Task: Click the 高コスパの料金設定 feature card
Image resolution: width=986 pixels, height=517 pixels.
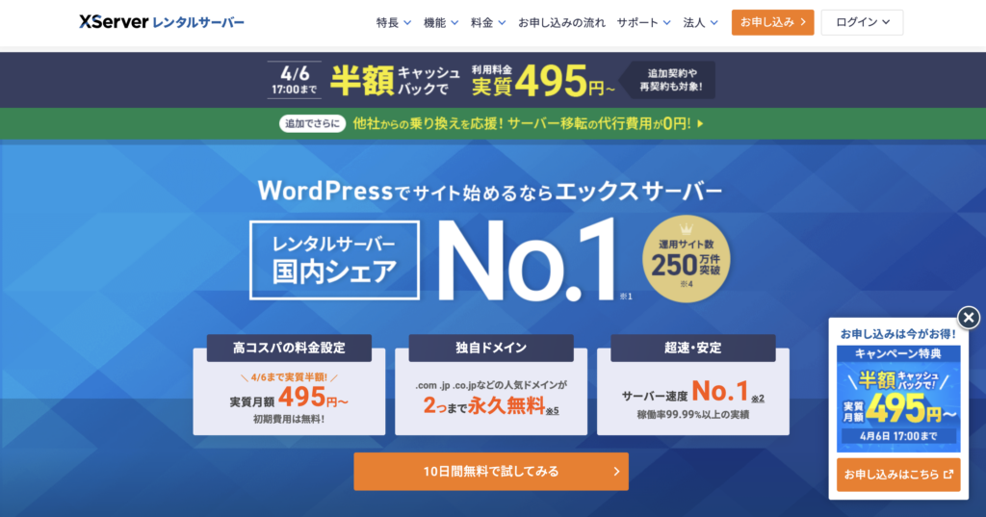Action: (289, 385)
